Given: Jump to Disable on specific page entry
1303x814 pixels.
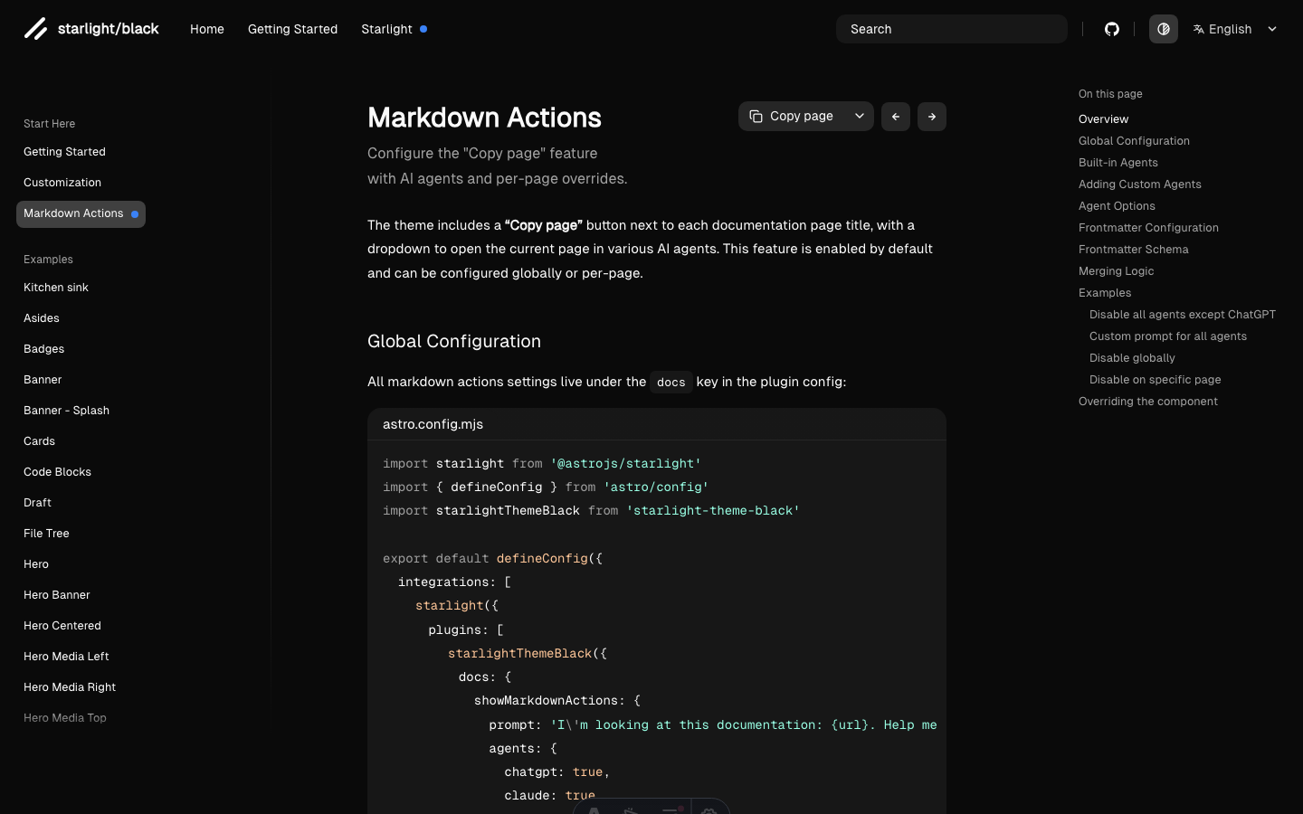Looking at the screenshot, I should (1155, 380).
